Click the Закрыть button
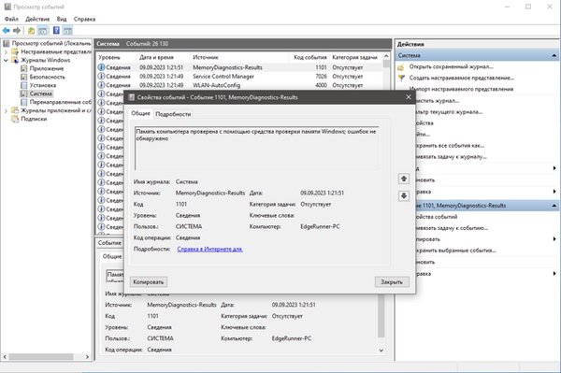 [392, 281]
